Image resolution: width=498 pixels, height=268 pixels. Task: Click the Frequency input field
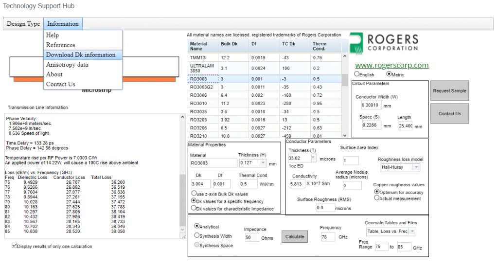tap(328, 237)
